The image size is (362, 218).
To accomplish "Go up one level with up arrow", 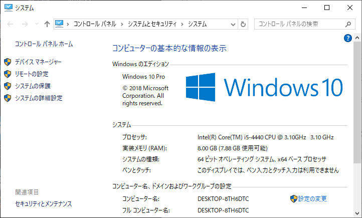I will (x=47, y=24).
